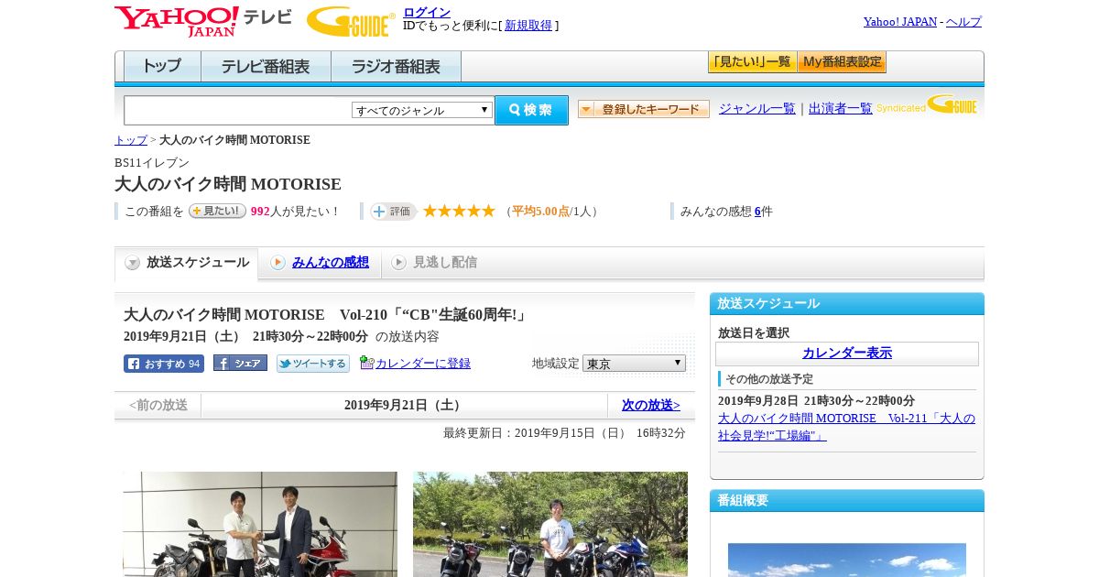Select the みんなの感想 tab

pyautogui.click(x=320, y=263)
